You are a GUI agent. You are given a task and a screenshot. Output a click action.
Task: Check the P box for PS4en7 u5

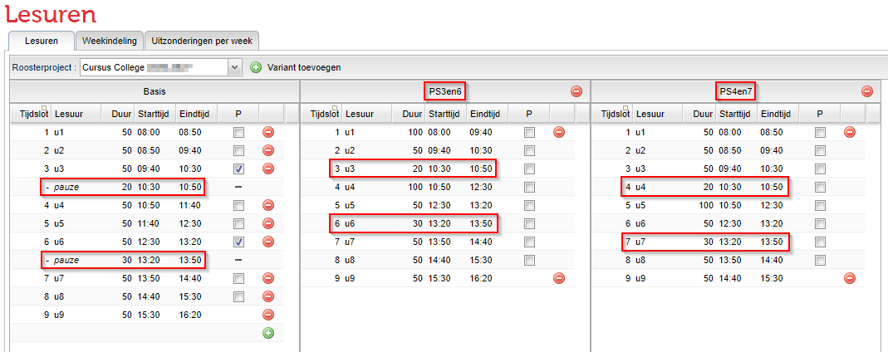point(820,205)
